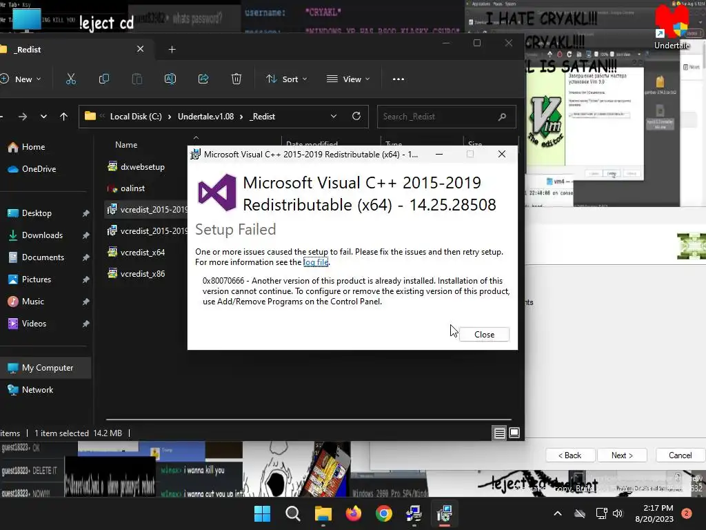Expand the address bar history dropdown
This screenshot has width=706, height=530.
click(334, 116)
